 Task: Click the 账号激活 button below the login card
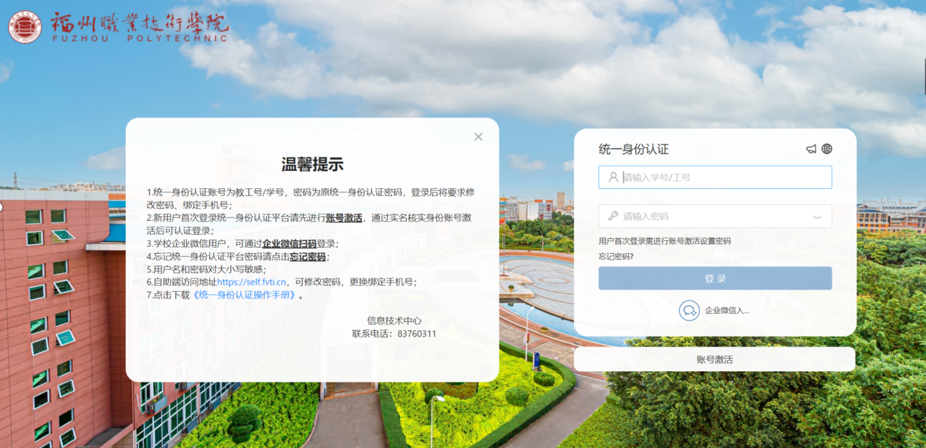714,359
